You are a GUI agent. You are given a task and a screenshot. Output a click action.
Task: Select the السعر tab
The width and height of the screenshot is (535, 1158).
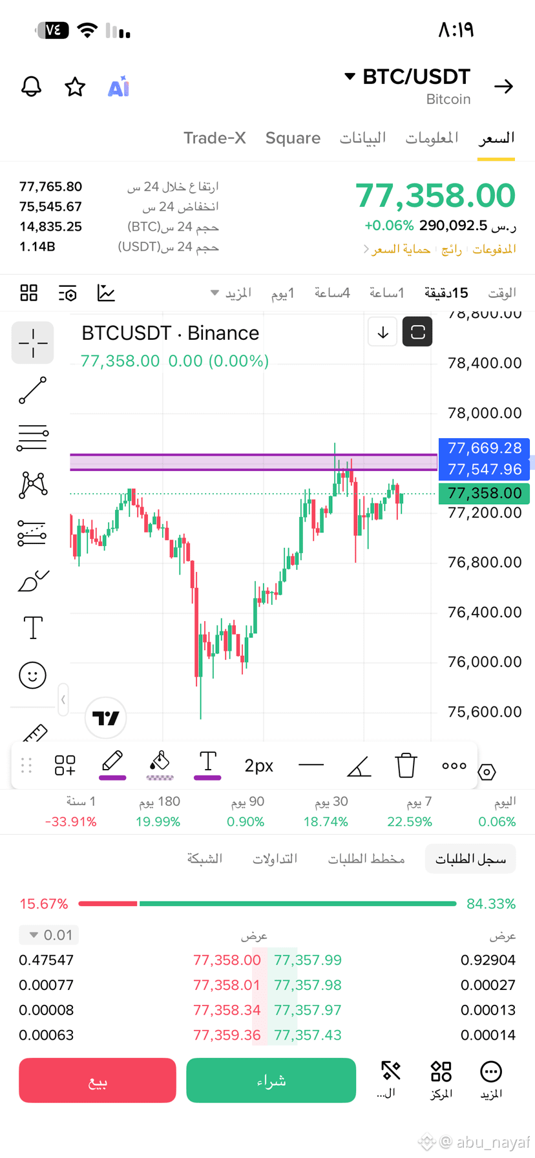click(496, 138)
